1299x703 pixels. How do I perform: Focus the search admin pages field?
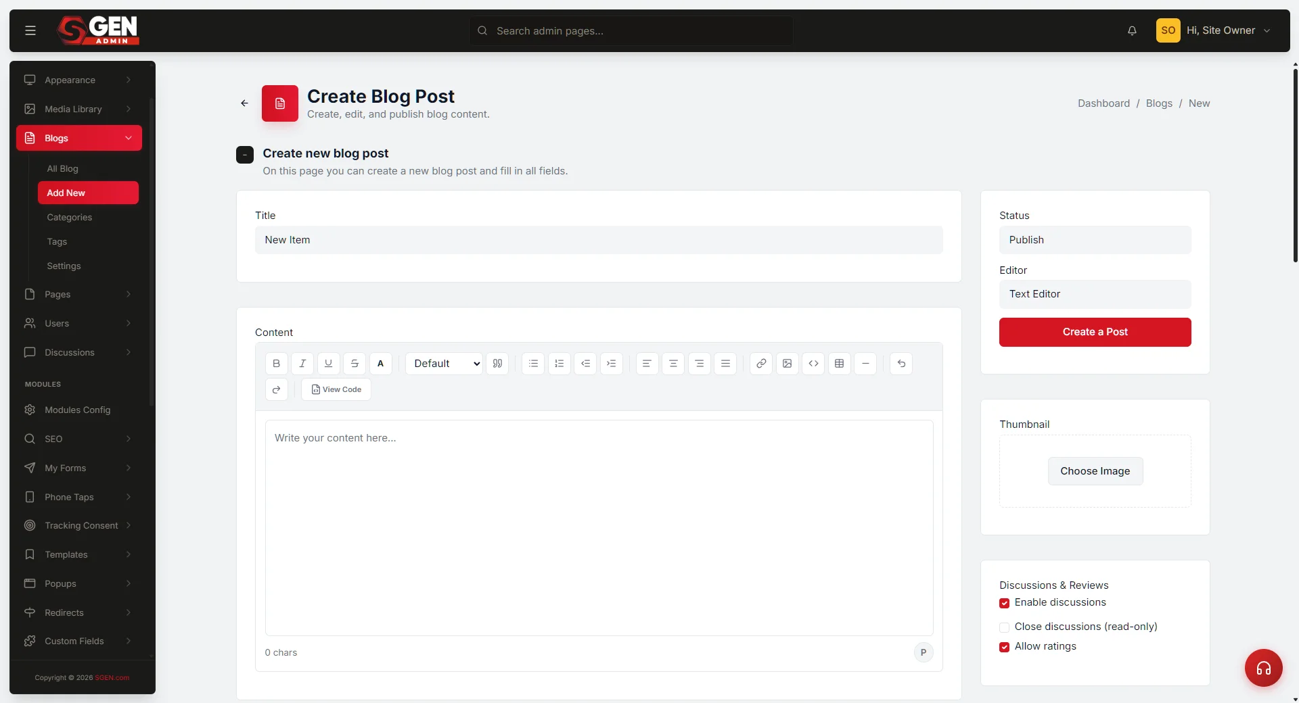point(631,30)
